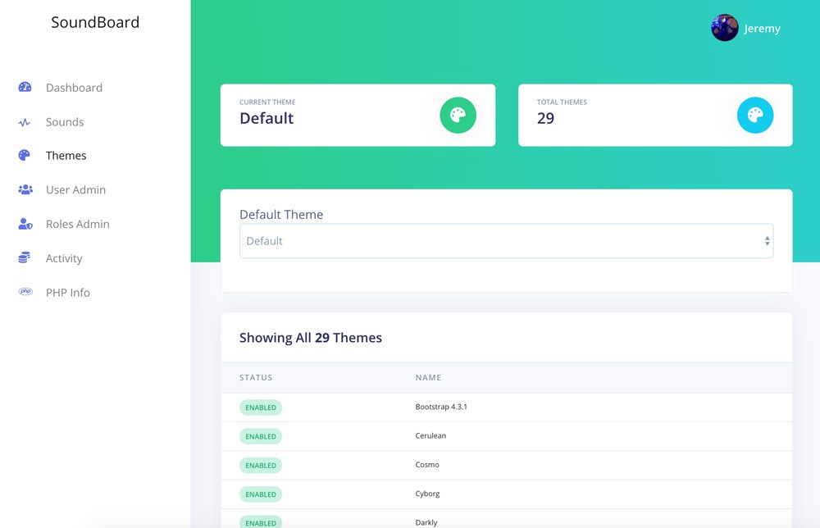Viewport: 820px width, 528px height.
Task: Click Jeremy's profile avatar thumbnail
Action: coord(724,27)
